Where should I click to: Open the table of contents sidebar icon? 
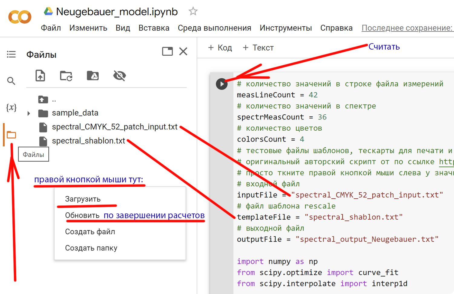[x=11, y=54]
